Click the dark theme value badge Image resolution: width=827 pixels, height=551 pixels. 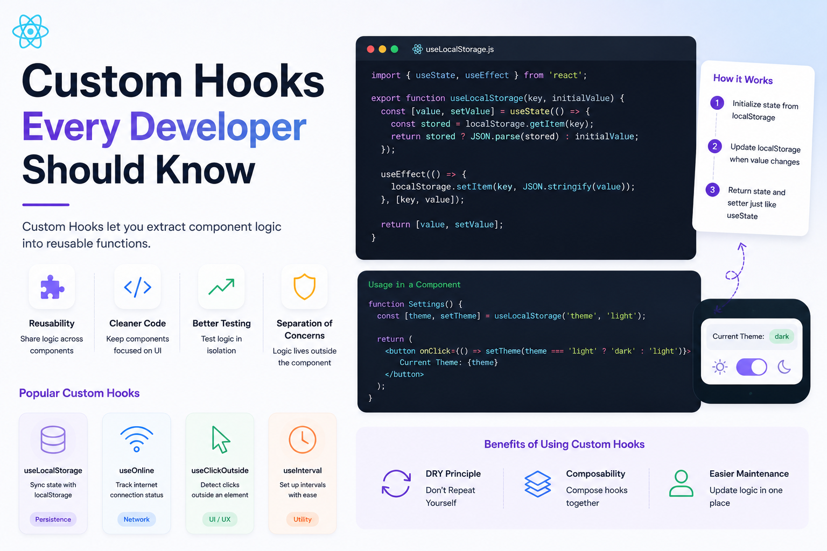coord(782,336)
